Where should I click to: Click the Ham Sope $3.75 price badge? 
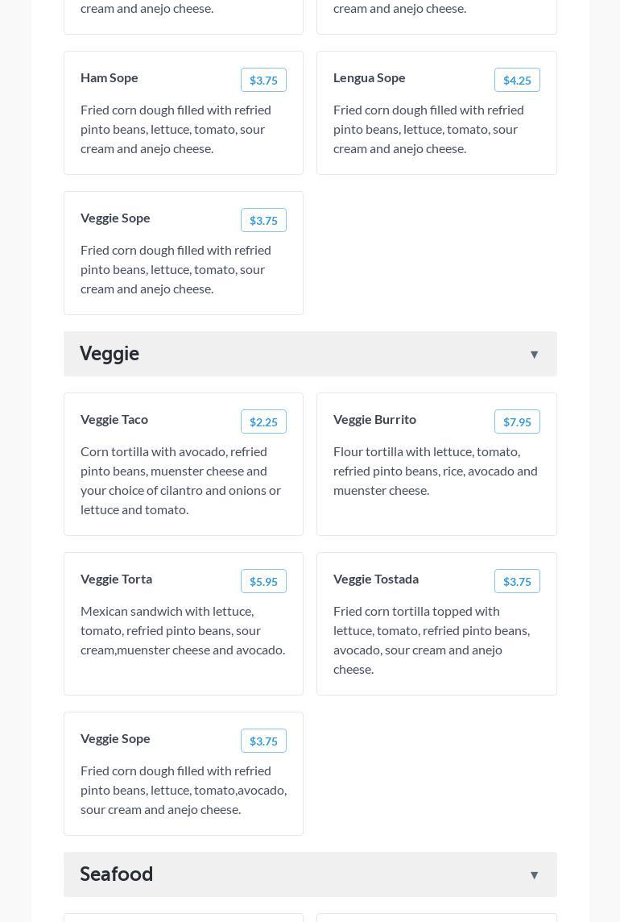(263, 80)
